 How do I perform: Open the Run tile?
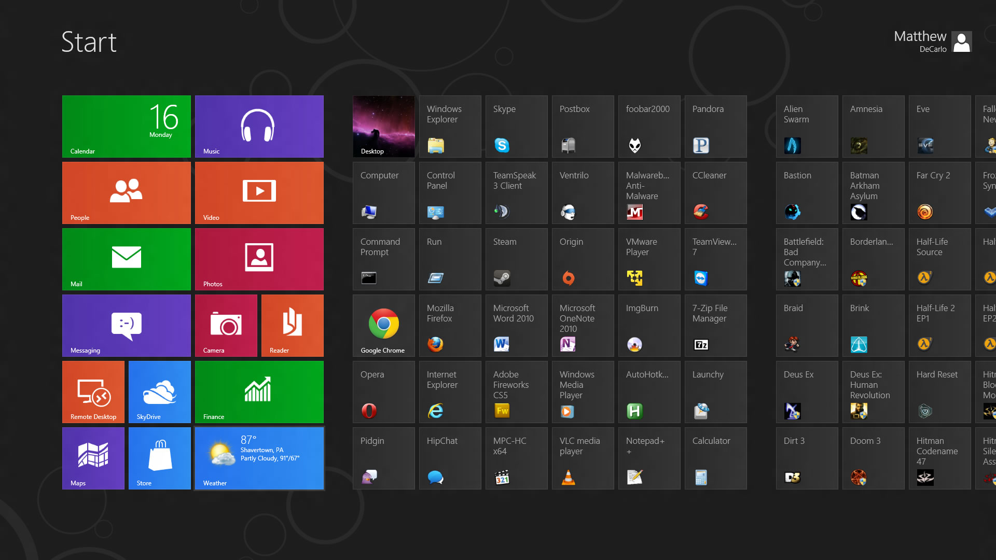click(x=450, y=259)
